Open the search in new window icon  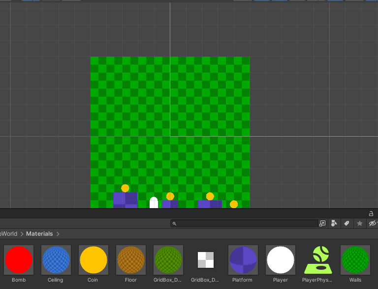click(x=322, y=223)
